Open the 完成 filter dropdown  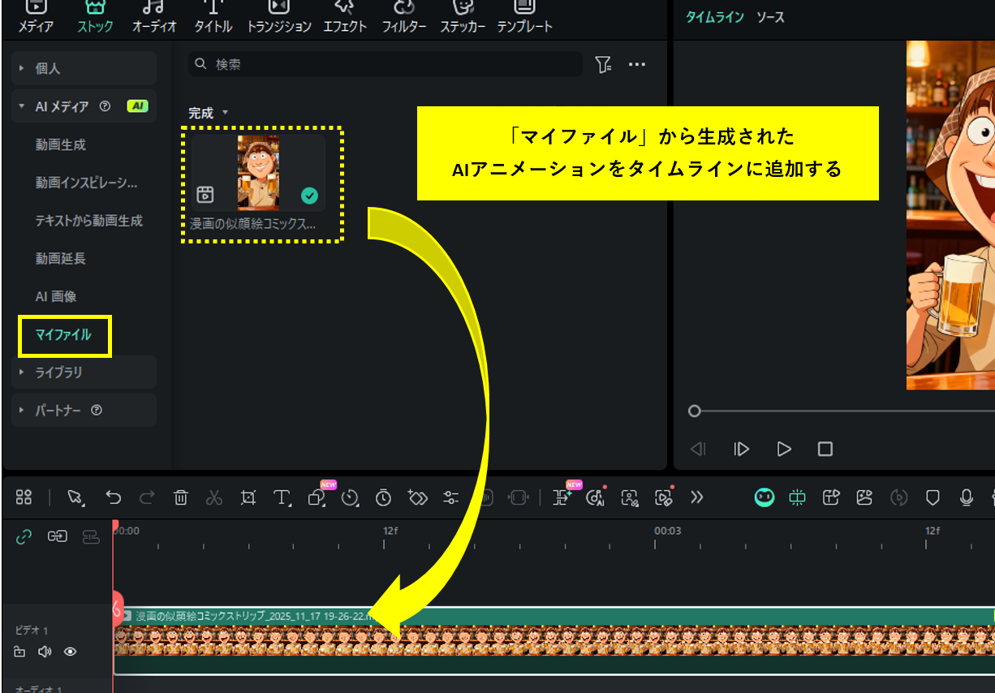click(206, 113)
